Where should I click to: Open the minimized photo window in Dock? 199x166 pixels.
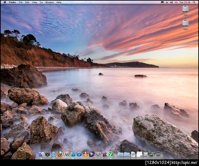152,154
